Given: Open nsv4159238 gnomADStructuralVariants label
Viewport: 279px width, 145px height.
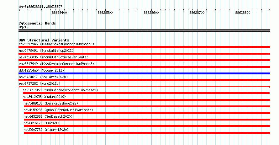Looking at the screenshot, I should coord(58,110).
